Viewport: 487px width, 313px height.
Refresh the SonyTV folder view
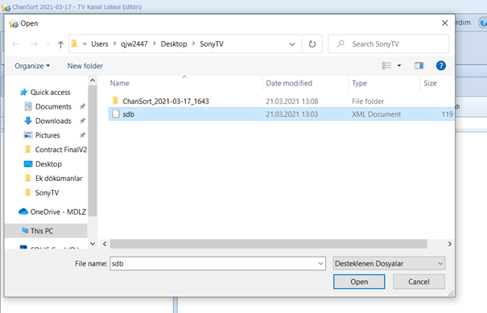tap(312, 44)
